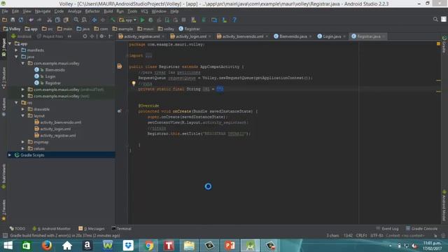Screen dimensions: 448x252
Task: Click the Find magnifier icon
Action: click(x=76, y=20)
